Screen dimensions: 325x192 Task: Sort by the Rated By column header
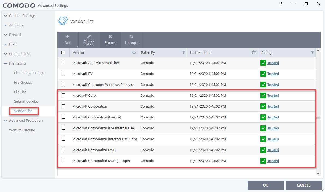[x=148, y=53]
